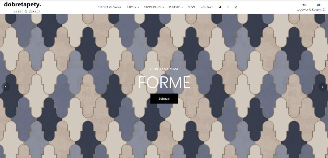This screenshot has width=328, height=158.
Task: Open the search magnifier icon
Action: point(220,7)
